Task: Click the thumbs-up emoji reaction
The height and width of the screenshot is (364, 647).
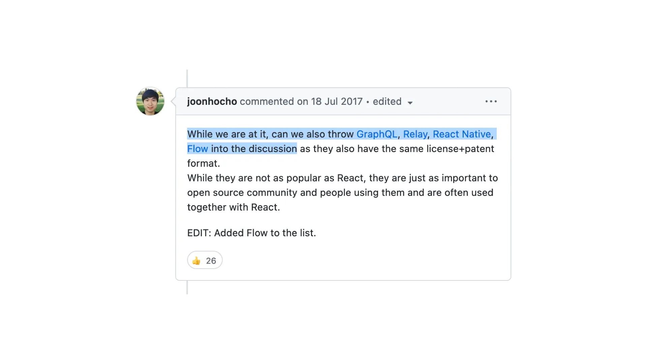Action: (196, 261)
